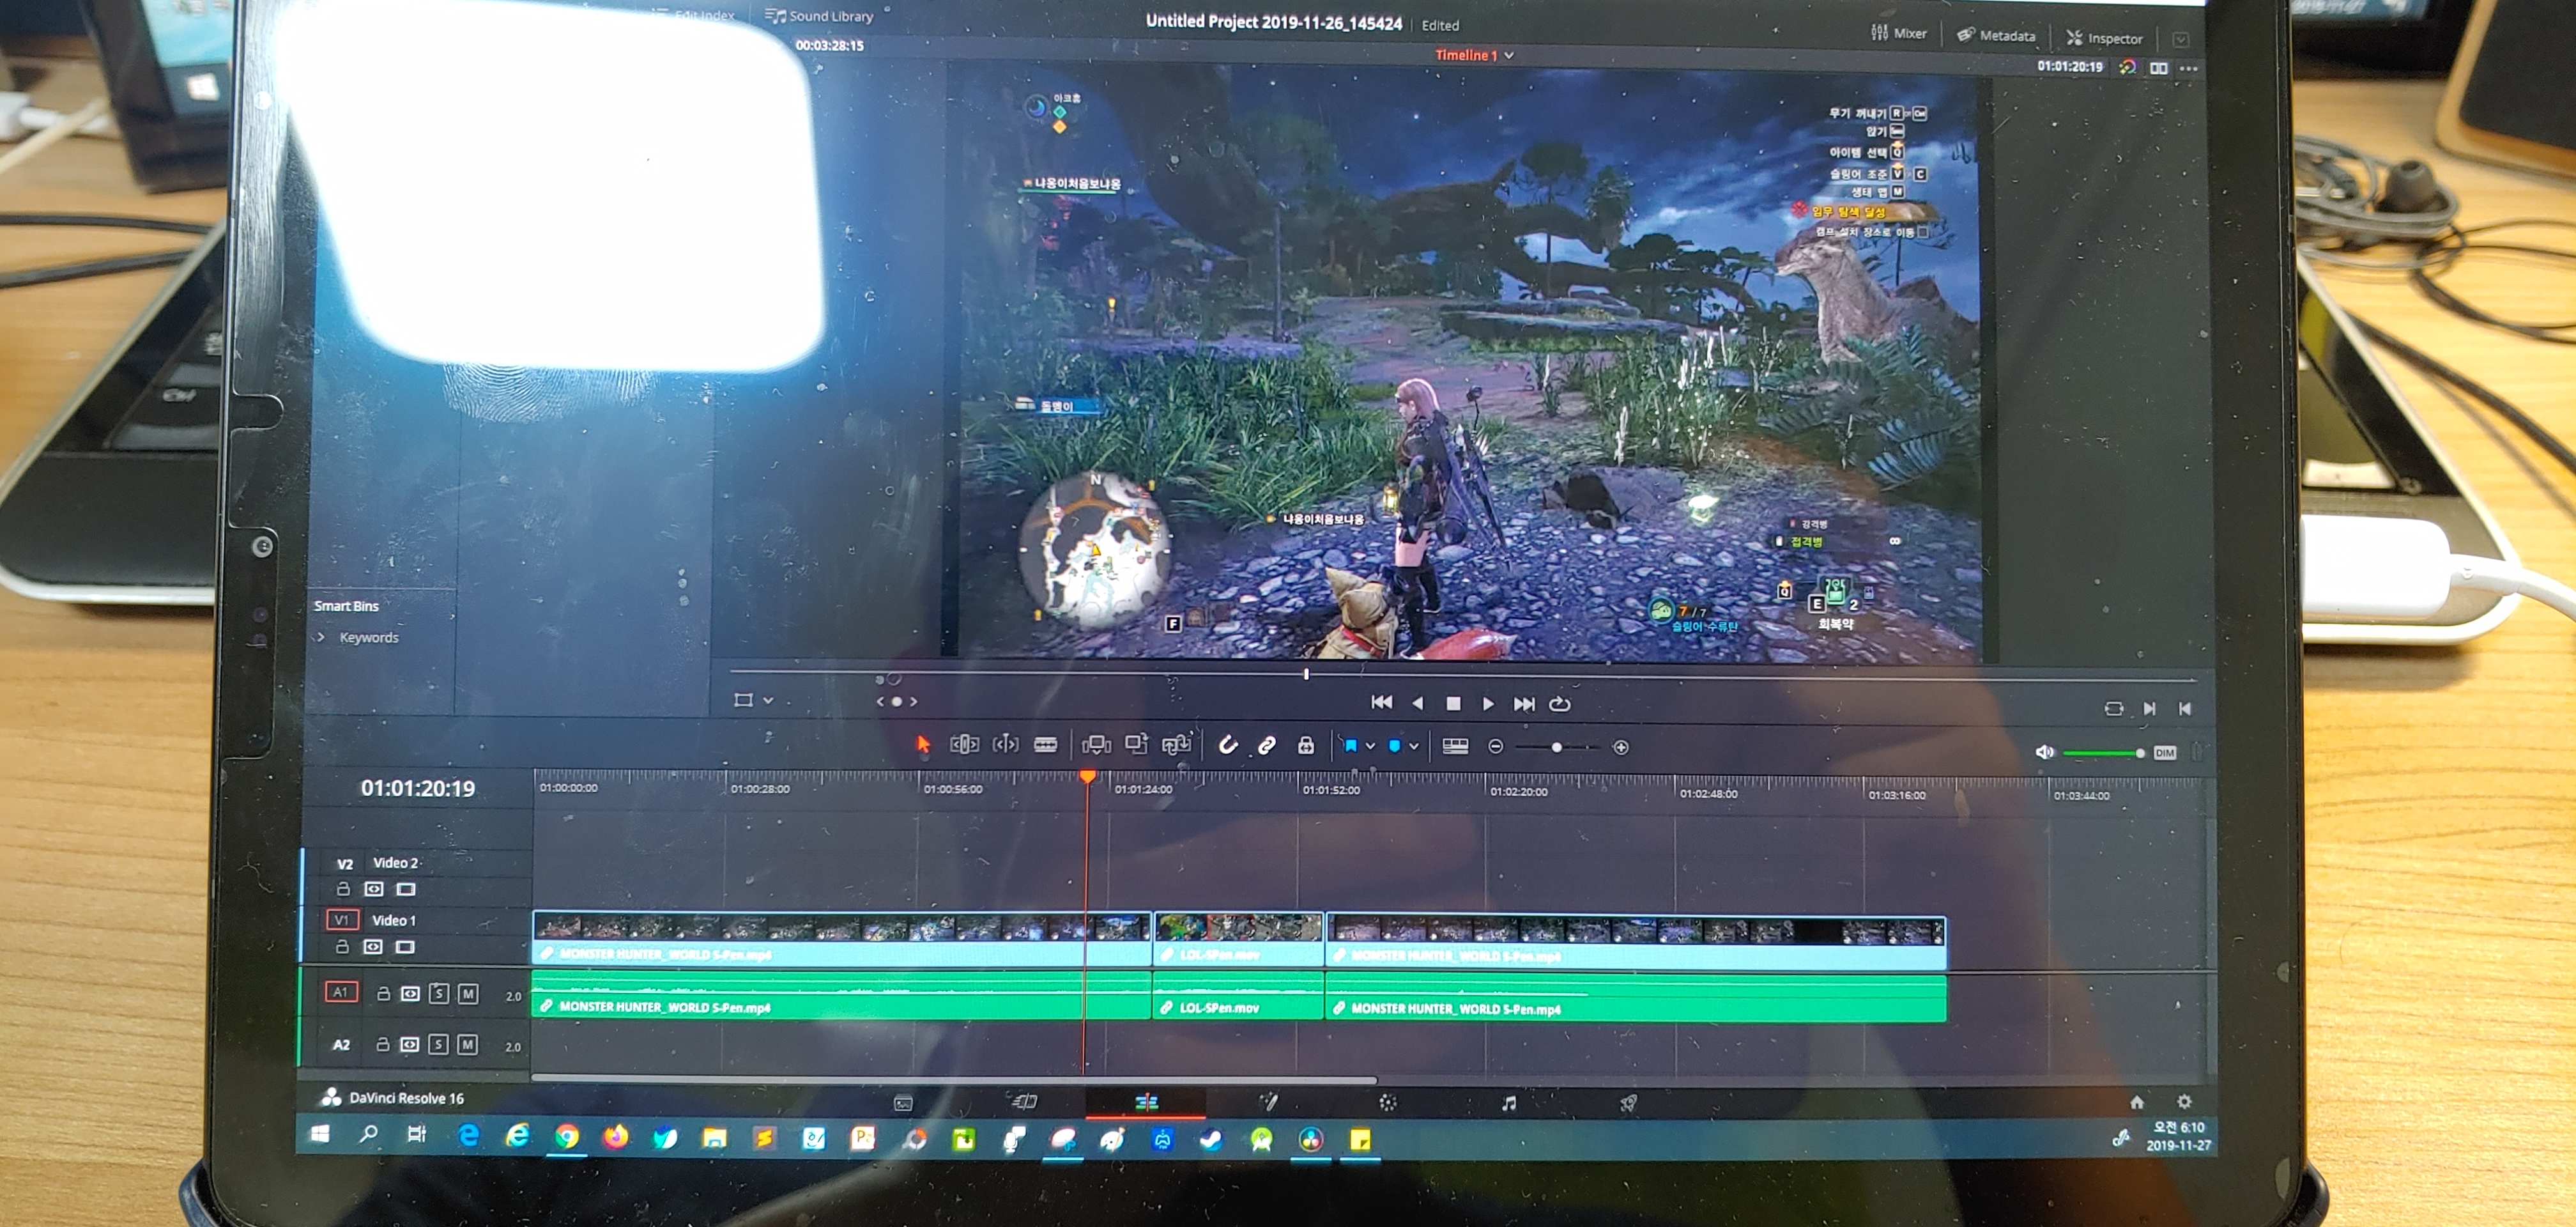The image size is (2576, 1227).
Task: Click the green monitor volume slider
Action: coord(2103,753)
